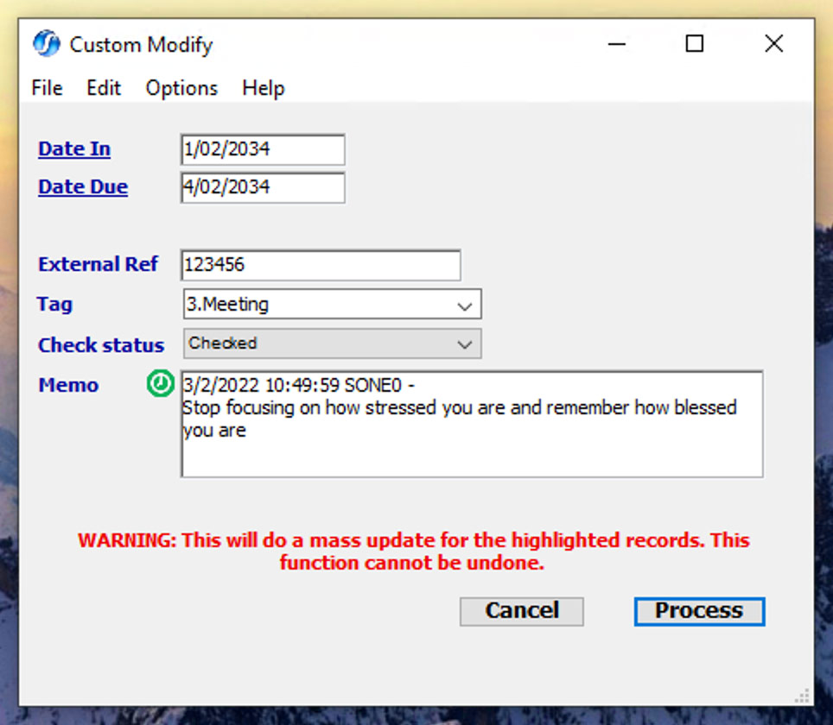This screenshot has height=725, width=833.
Task: Click the Date In link
Action: point(74,149)
